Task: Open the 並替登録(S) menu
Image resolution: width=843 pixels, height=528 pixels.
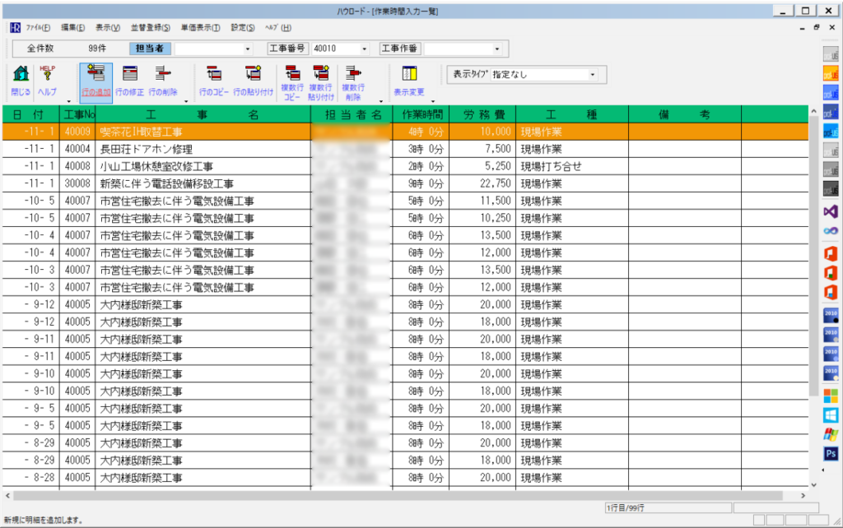Action: 151,28
